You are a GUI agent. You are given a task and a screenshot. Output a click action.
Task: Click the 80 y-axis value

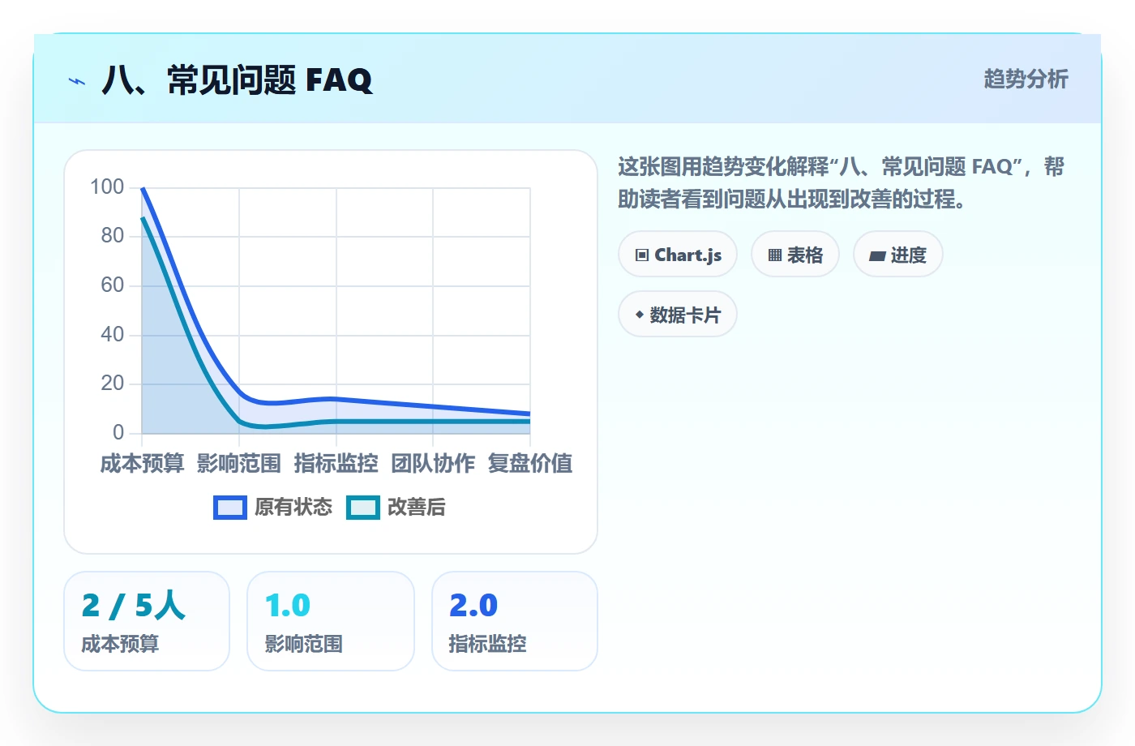[113, 236]
